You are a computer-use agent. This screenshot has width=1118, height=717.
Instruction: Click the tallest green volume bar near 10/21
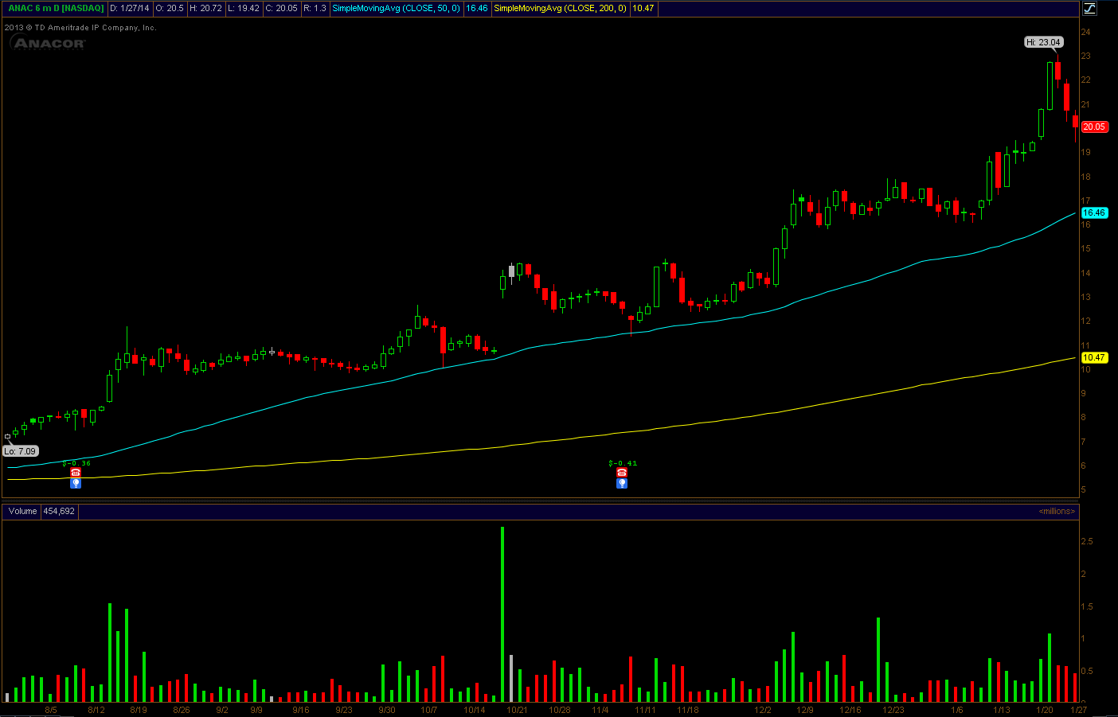pos(502,614)
